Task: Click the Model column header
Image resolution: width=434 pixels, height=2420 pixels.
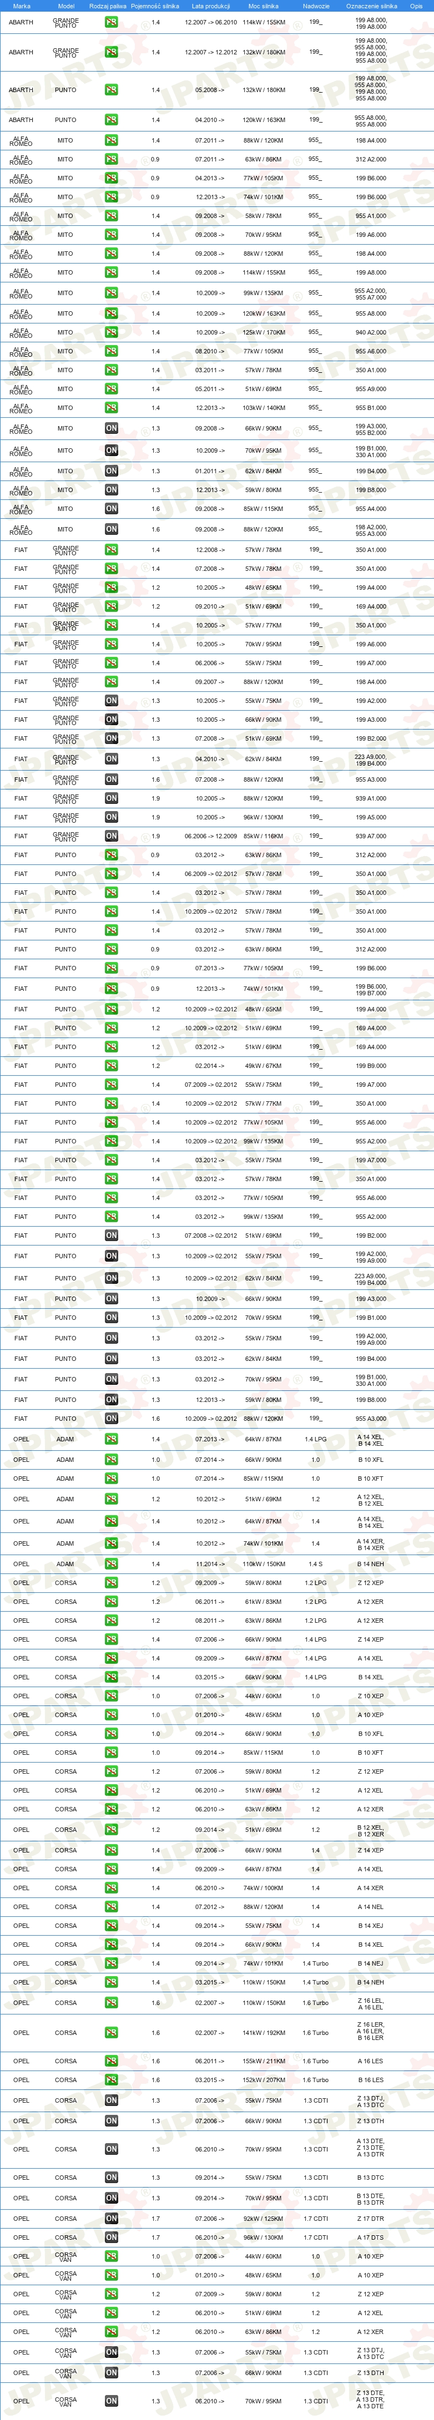Action: point(65,6)
